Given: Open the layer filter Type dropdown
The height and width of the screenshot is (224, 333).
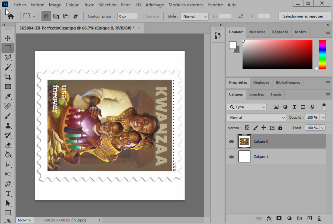Looking at the screenshot, I should pos(247,107).
